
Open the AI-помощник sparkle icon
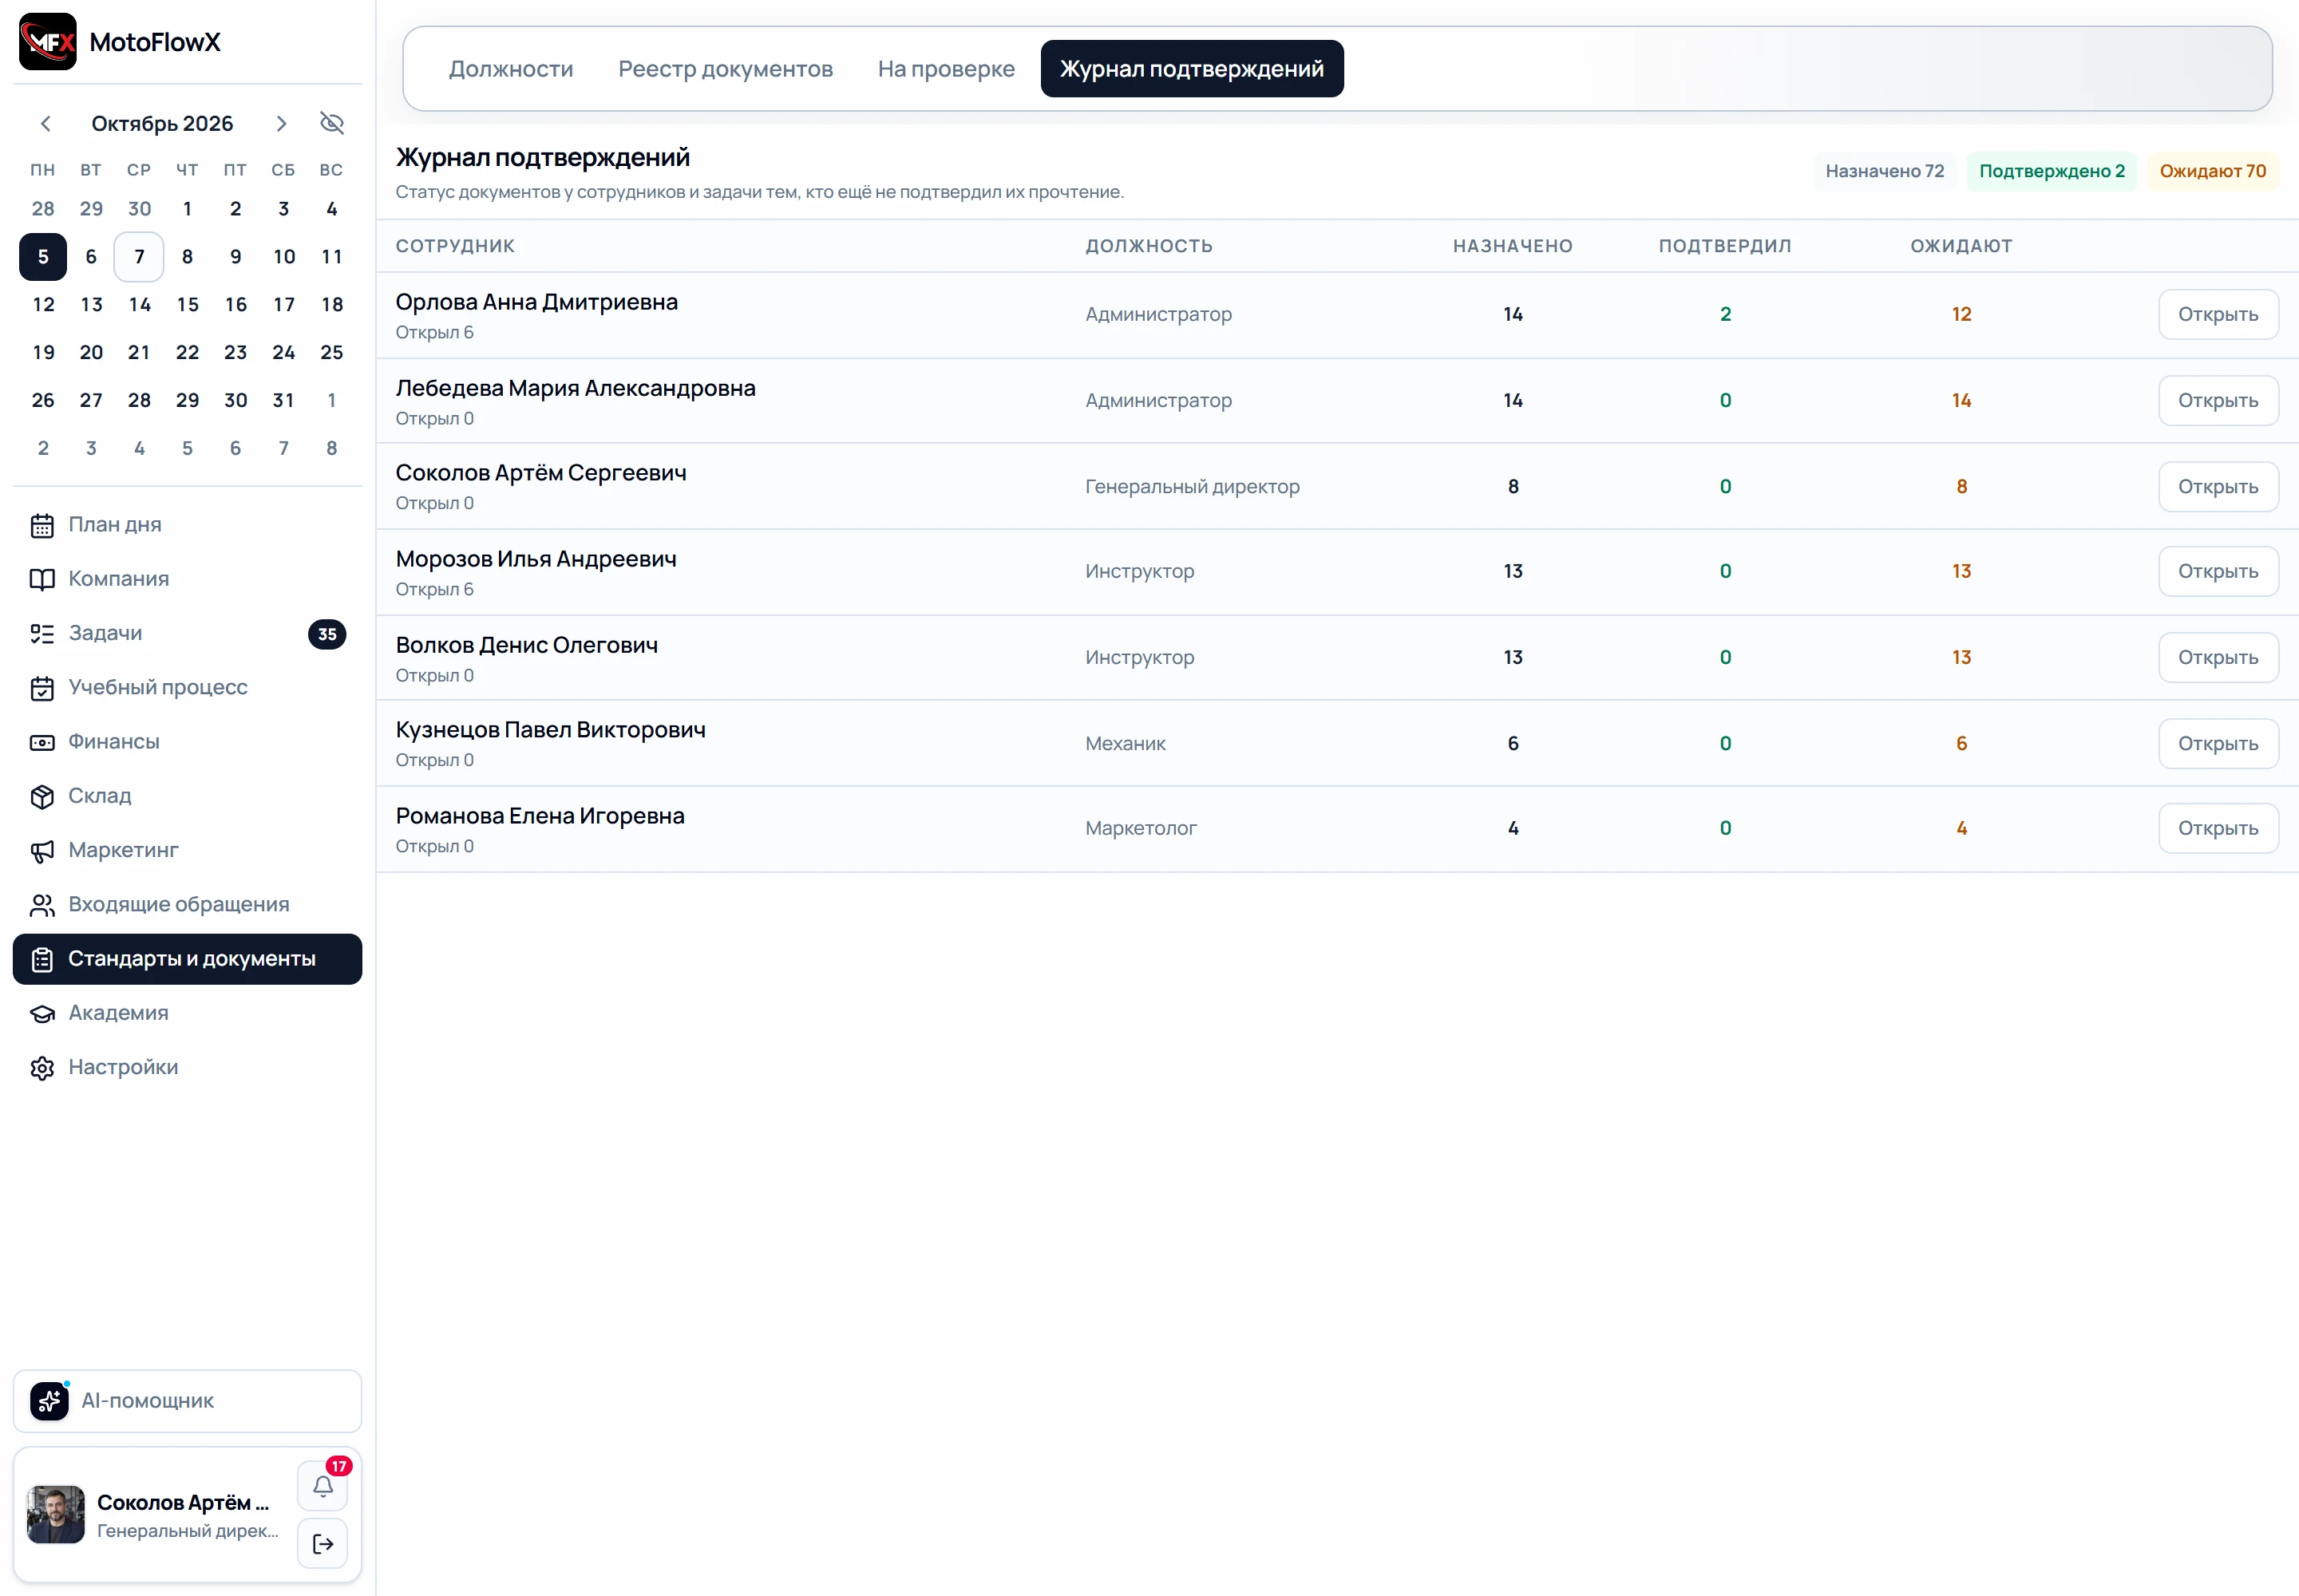click(49, 1401)
